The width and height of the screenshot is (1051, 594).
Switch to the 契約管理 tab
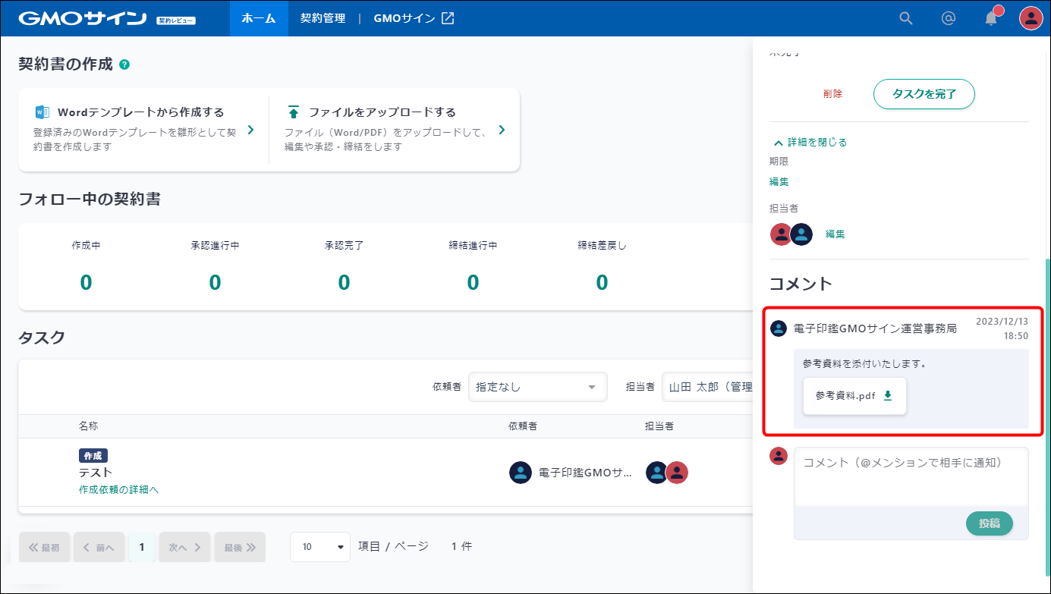(x=324, y=18)
